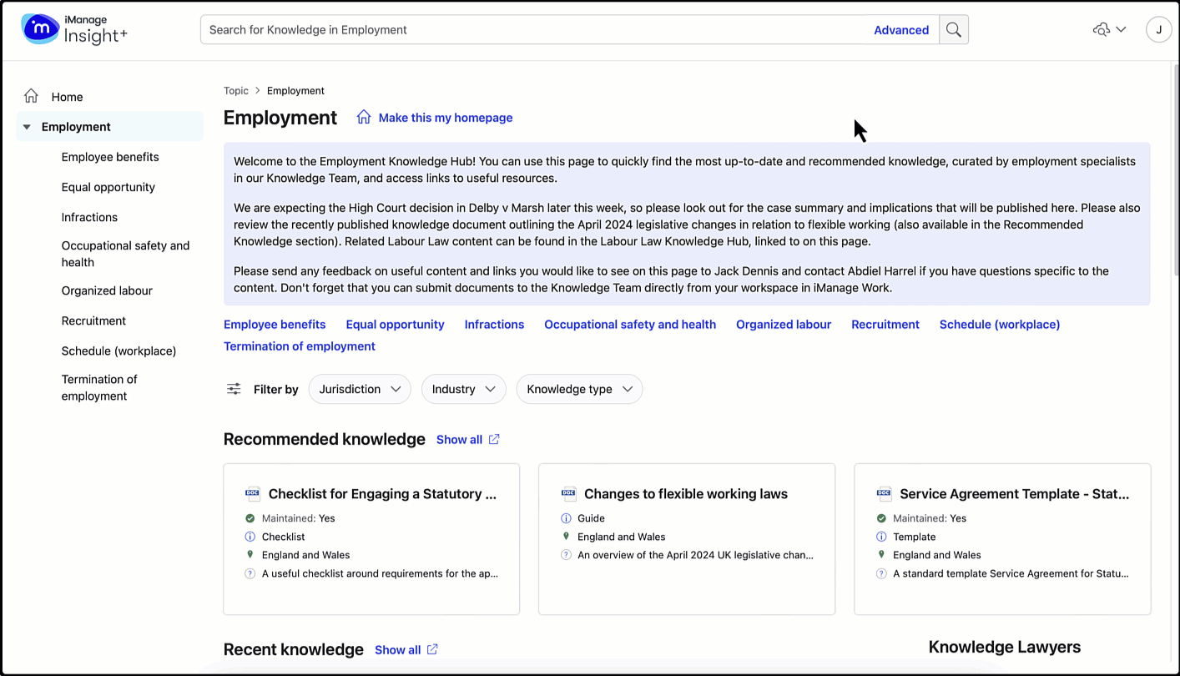
Task: Click 'Topic' in the breadcrumb trail
Action: pyautogui.click(x=236, y=90)
